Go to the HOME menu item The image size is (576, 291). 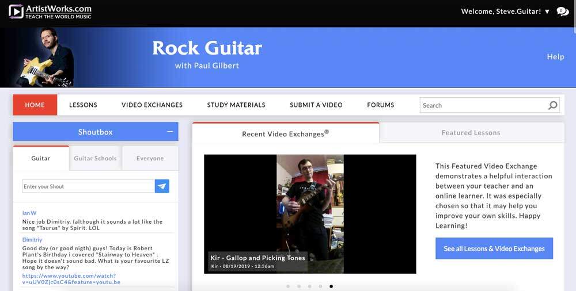(35, 105)
